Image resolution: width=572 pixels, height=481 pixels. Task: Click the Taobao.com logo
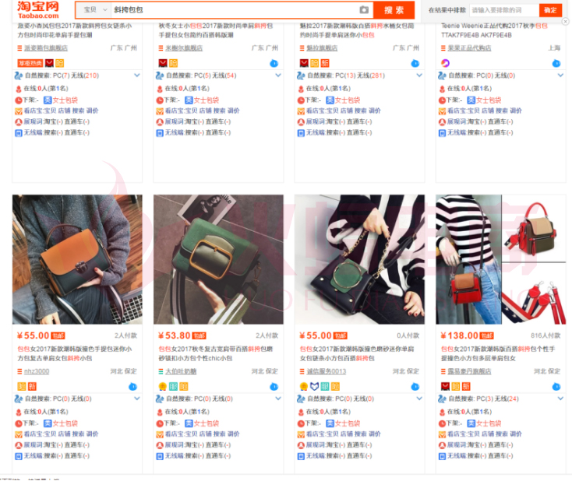(38, 10)
